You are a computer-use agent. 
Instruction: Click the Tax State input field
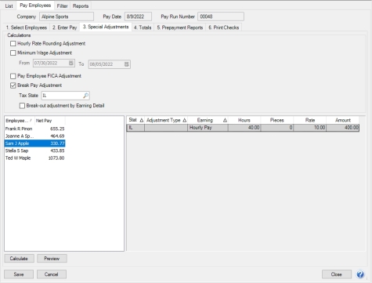63,96
